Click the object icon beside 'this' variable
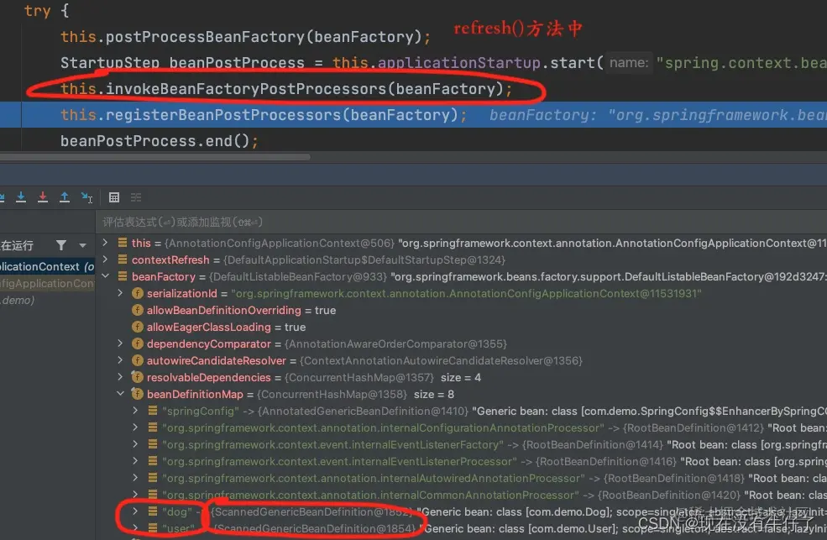 (x=123, y=243)
